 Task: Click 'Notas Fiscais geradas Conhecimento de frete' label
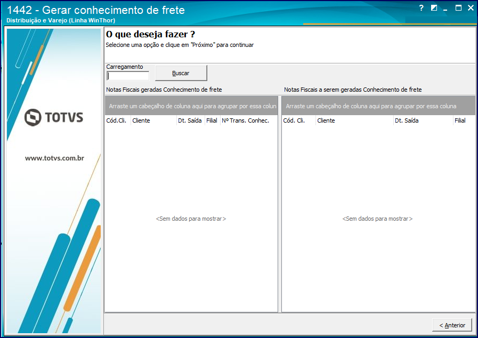point(164,90)
